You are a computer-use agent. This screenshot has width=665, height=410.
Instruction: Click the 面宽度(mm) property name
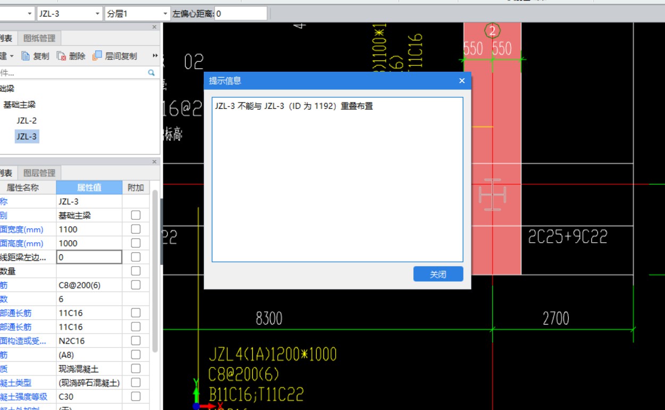[x=22, y=229]
